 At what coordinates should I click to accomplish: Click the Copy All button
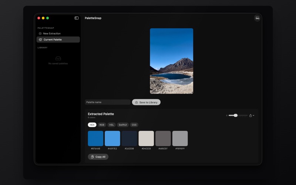coord(98,157)
